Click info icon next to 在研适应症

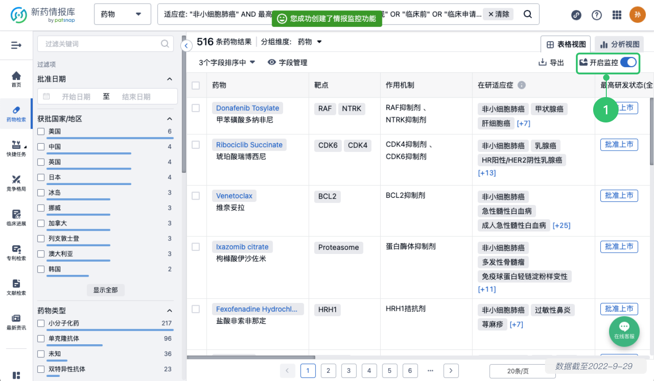coord(522,85)
